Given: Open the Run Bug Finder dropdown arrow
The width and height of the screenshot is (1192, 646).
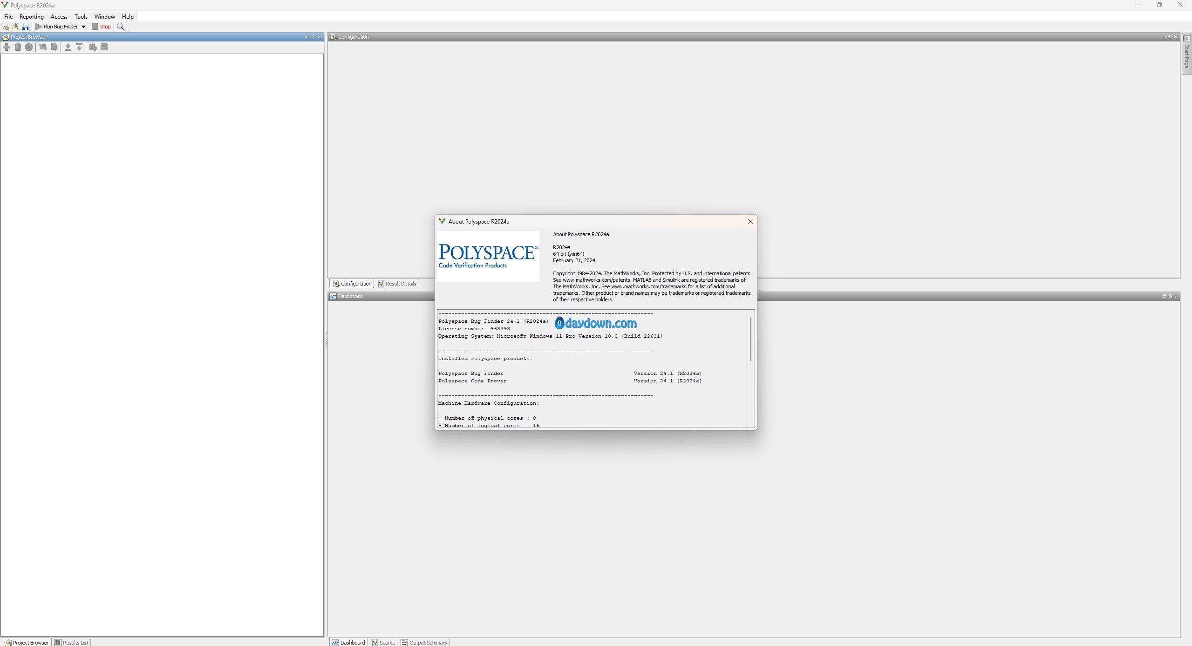Looking at the screenshot, I should (x=84, y=27).
